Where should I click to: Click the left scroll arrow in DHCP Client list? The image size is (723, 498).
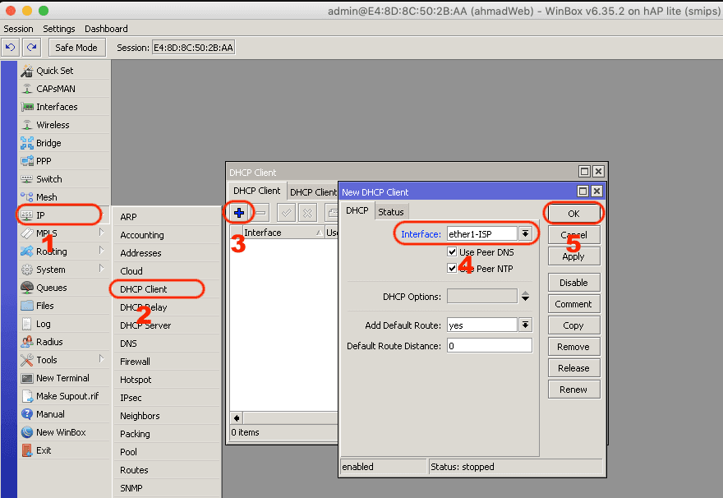coord(237,418)
